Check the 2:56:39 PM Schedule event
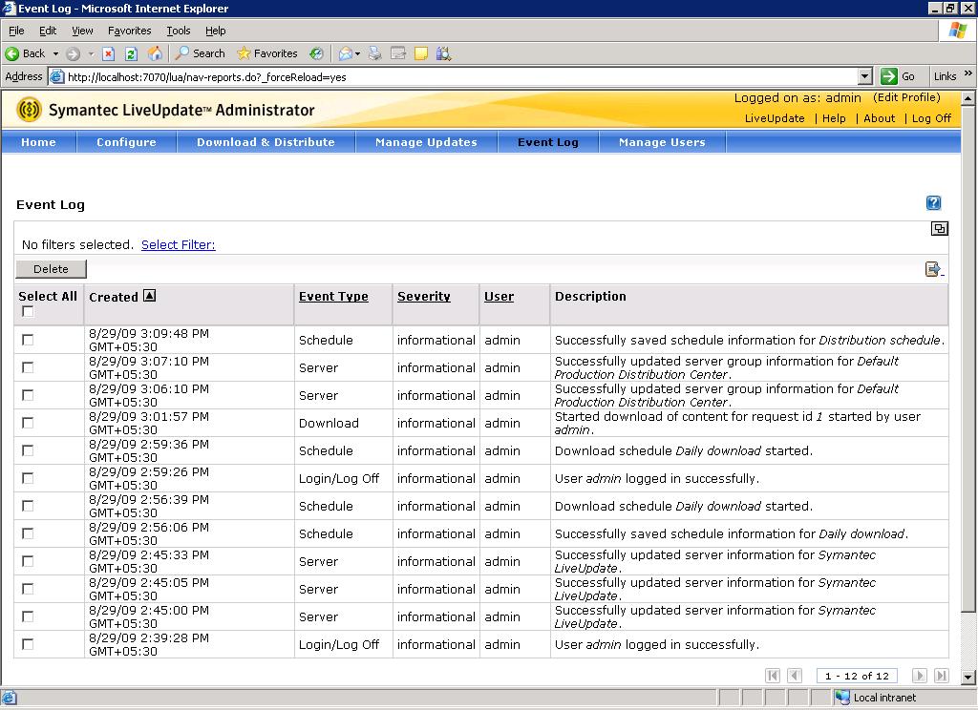 [28, 506]
